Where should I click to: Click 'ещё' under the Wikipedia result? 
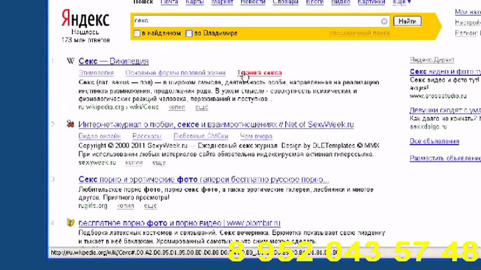point(202,107)
